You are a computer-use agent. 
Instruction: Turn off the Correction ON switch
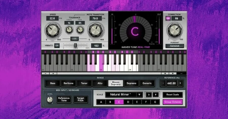pyautogui.click(x=168, y=18)
